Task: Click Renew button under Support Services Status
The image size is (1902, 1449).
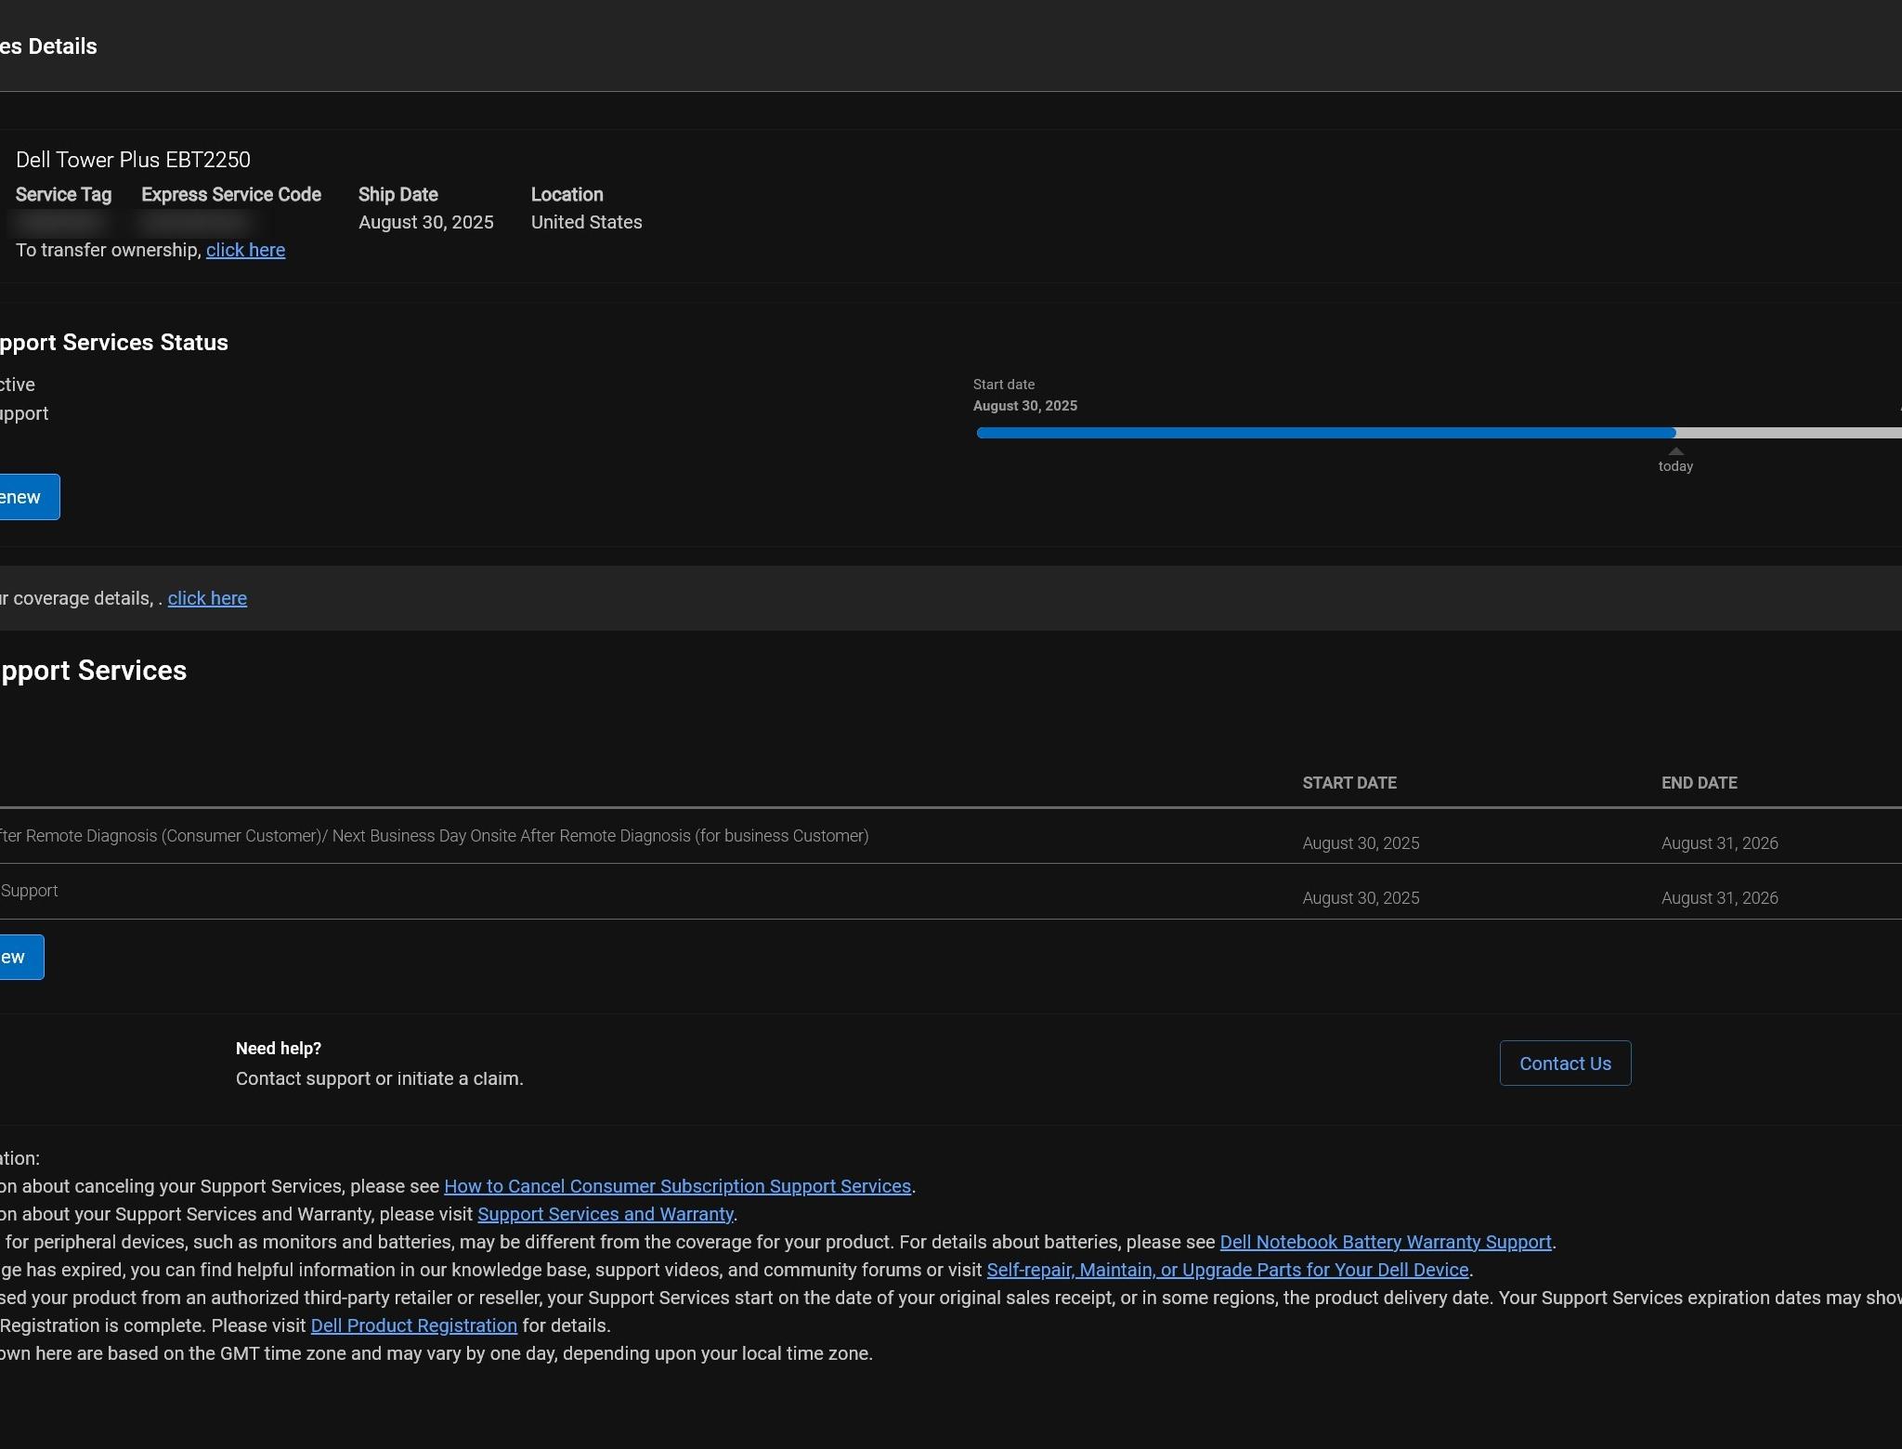Action: coord(28,497)
